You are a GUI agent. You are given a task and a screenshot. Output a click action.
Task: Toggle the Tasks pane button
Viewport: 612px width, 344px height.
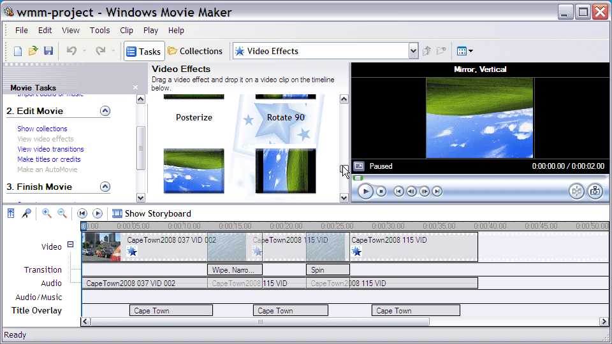pos(144,51)
